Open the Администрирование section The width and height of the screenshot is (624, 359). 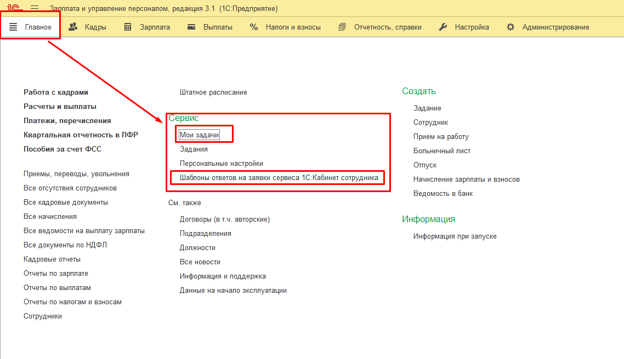(556, 27)
